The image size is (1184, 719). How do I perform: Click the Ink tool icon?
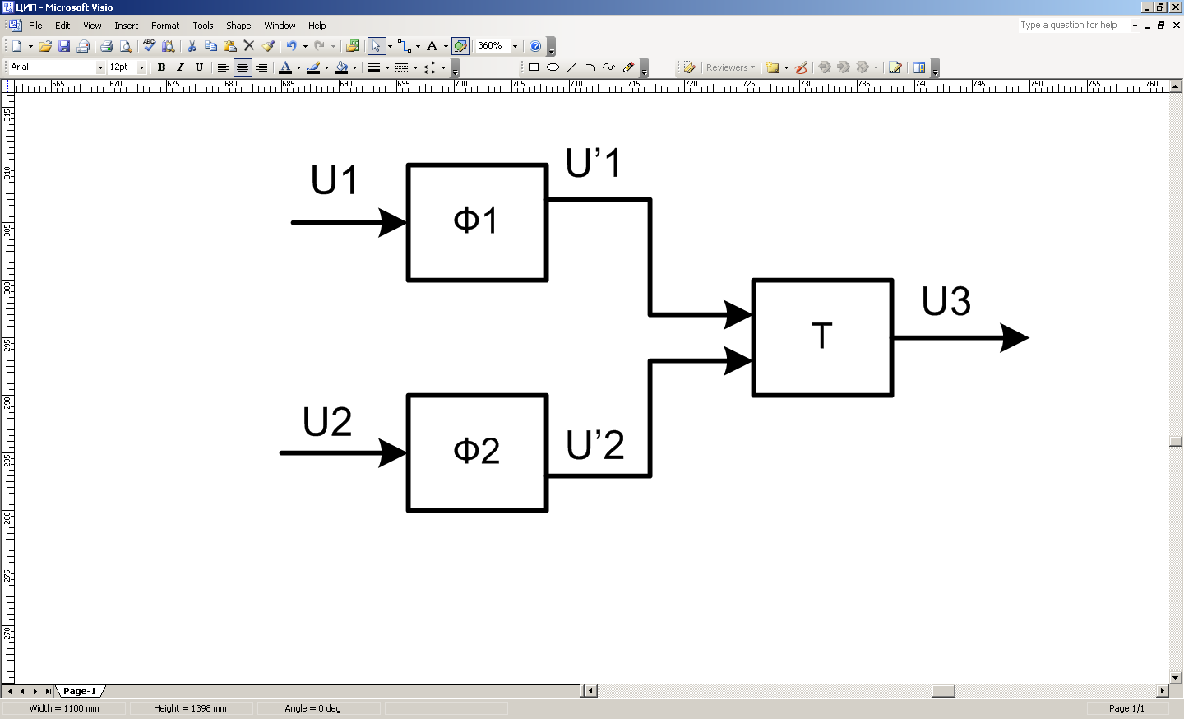801,67
